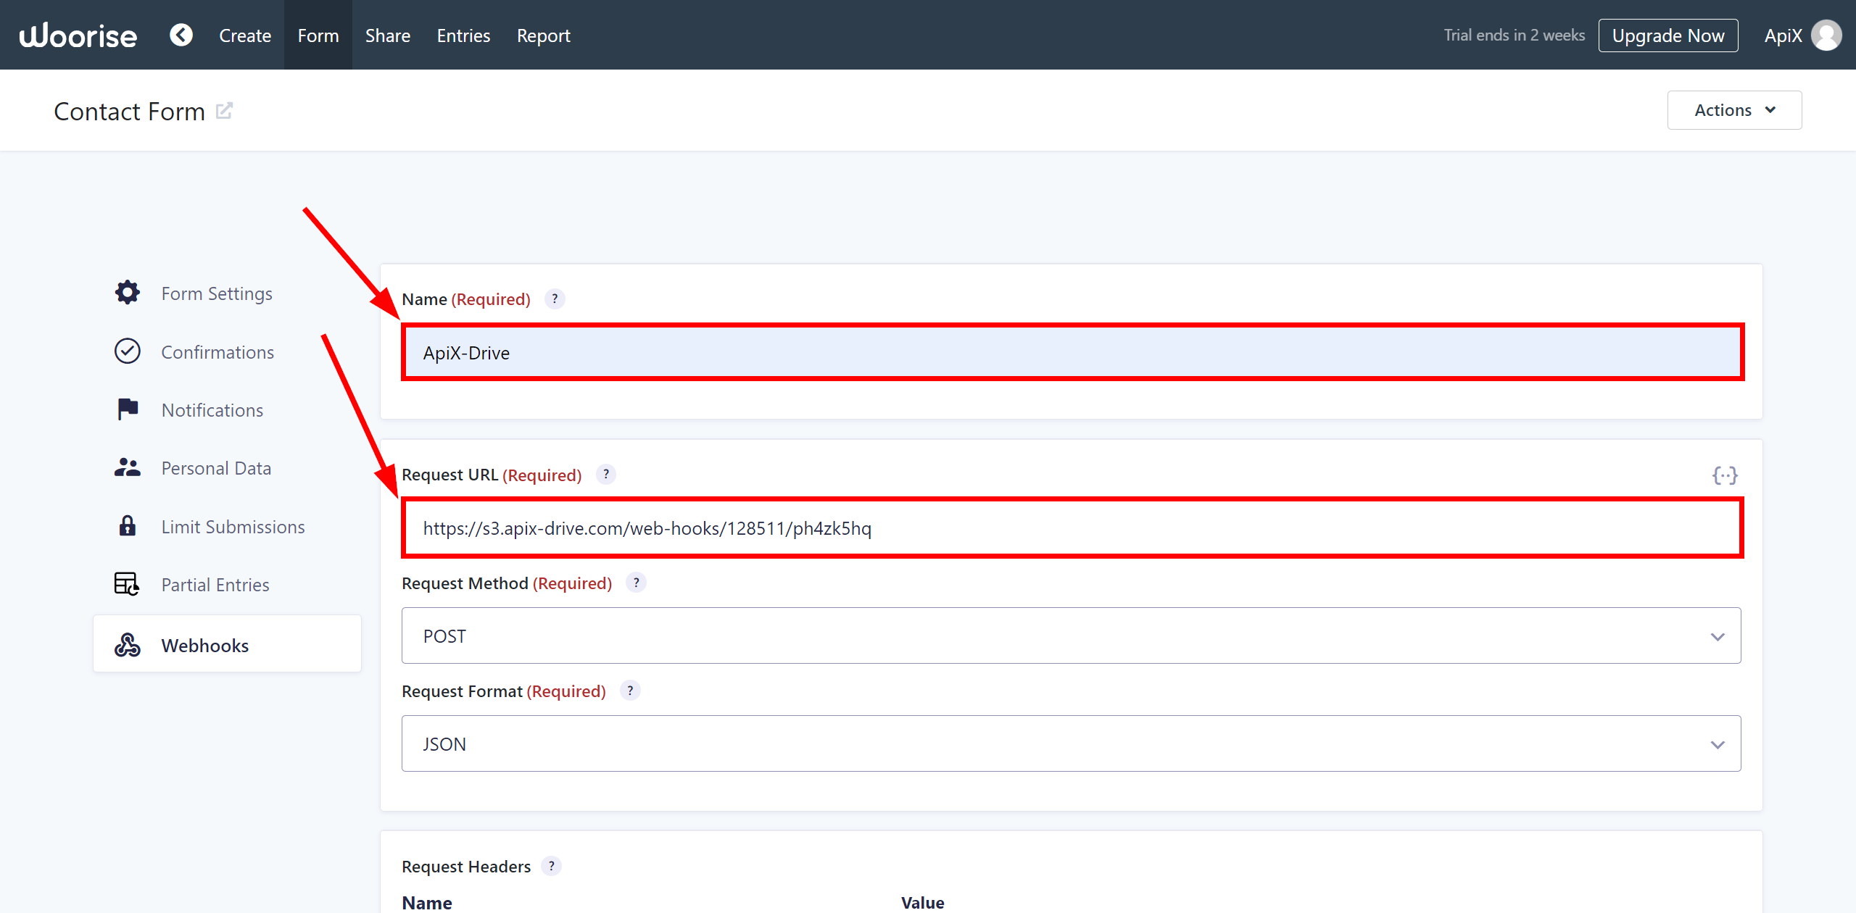Open Notifications section
This screenshot has height=913, width=1856.
[212, 410]
